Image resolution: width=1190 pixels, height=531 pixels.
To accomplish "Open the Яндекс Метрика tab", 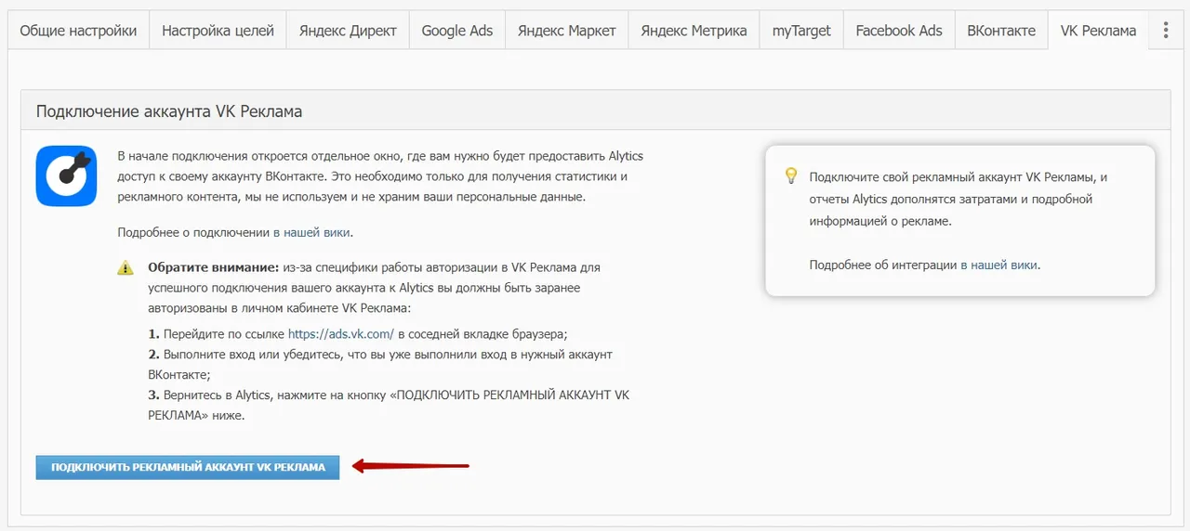I will point(694,31).
